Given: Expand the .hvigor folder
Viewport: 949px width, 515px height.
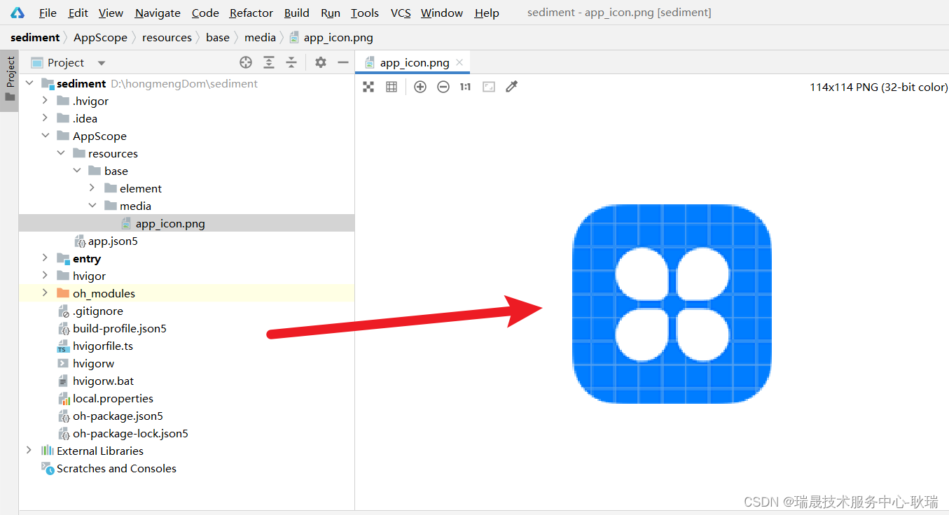Looking at the screenshot, I should point(46,101).
